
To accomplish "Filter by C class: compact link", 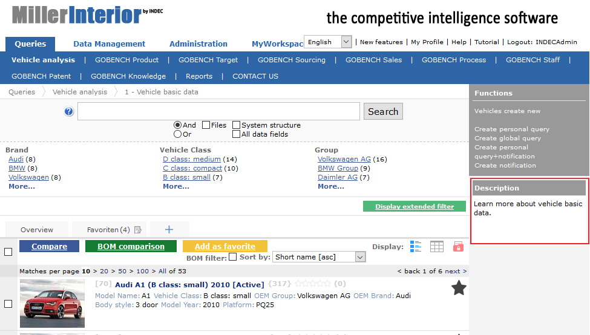I will (x=192, y=168).
